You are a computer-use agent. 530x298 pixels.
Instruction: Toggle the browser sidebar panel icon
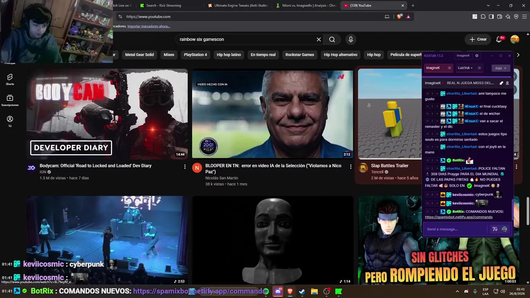(491, 17)
